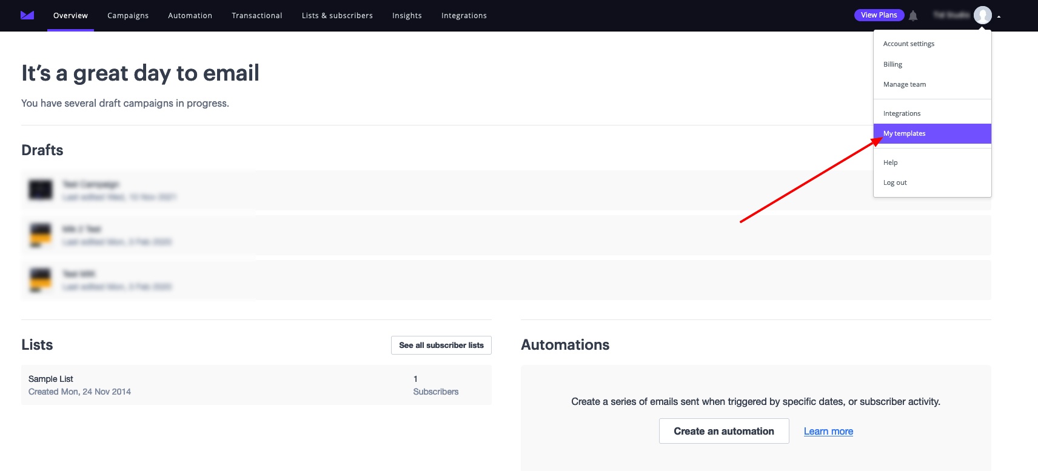Open the Insights tab
The width and height of the screenshot is (1038, 471).
click(407, 16)
